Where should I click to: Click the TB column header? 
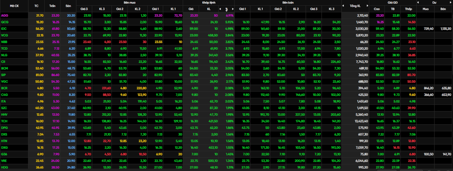(x=393, y=9)
